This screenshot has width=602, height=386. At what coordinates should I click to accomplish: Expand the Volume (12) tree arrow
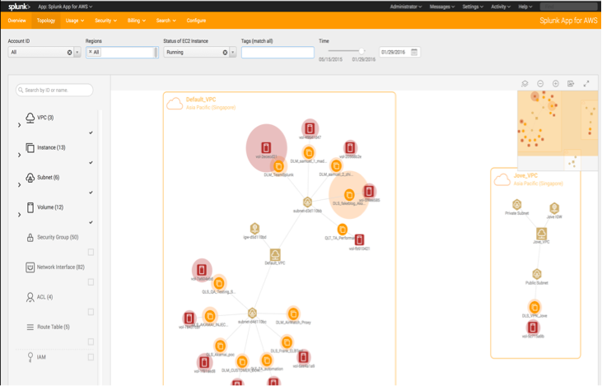click(x=19, y=215)
